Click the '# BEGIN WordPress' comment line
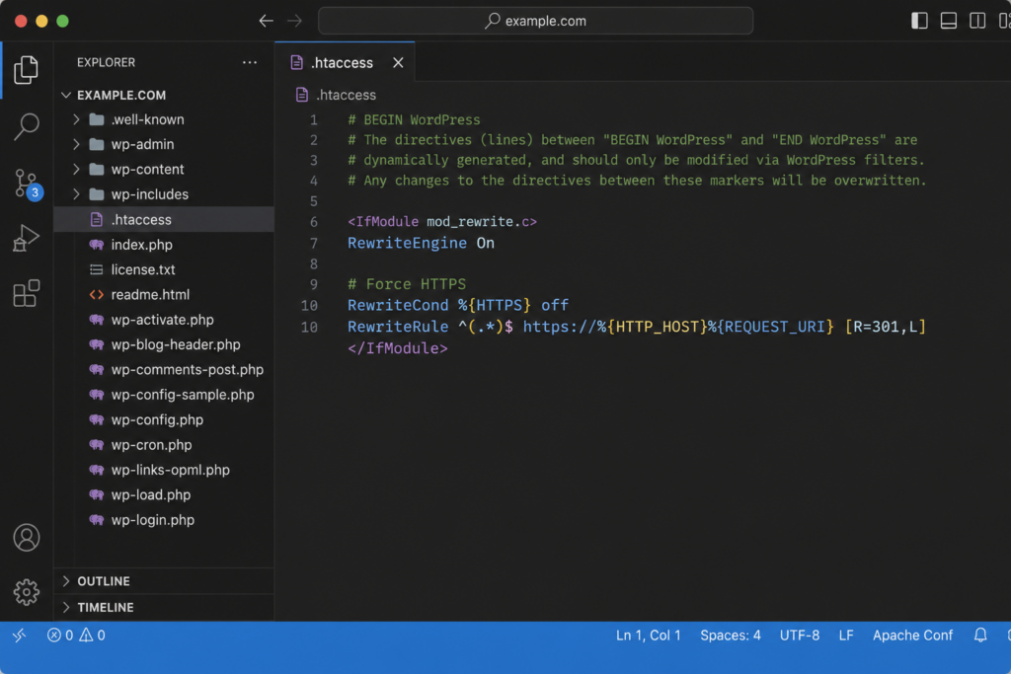 (x=414, y=119)
